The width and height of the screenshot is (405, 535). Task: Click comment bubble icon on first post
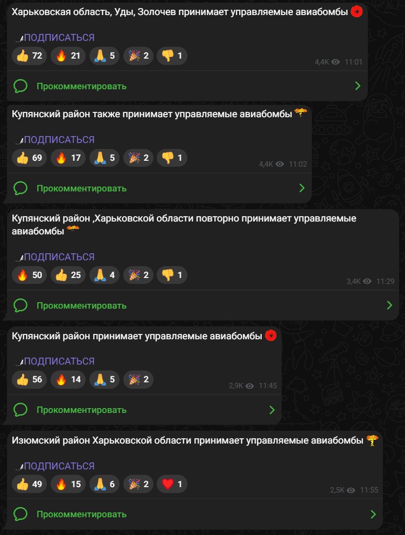tap(20, 86)
